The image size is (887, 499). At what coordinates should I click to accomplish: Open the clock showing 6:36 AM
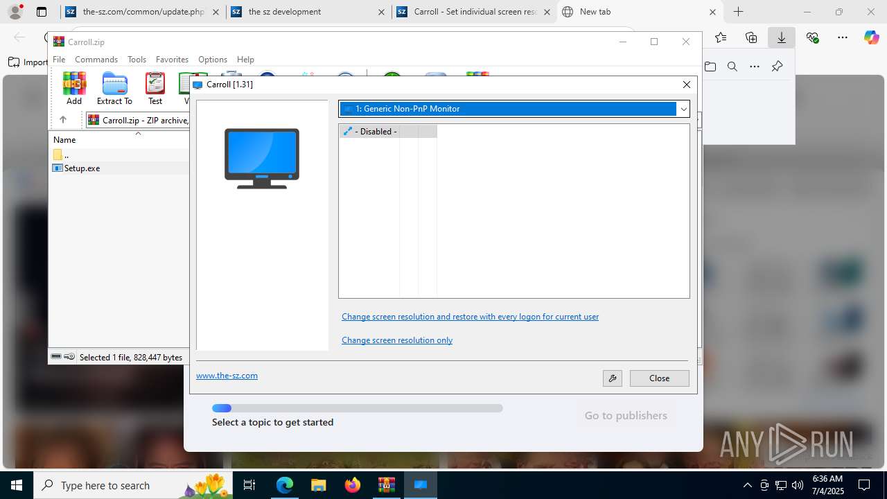coord(827,485)
